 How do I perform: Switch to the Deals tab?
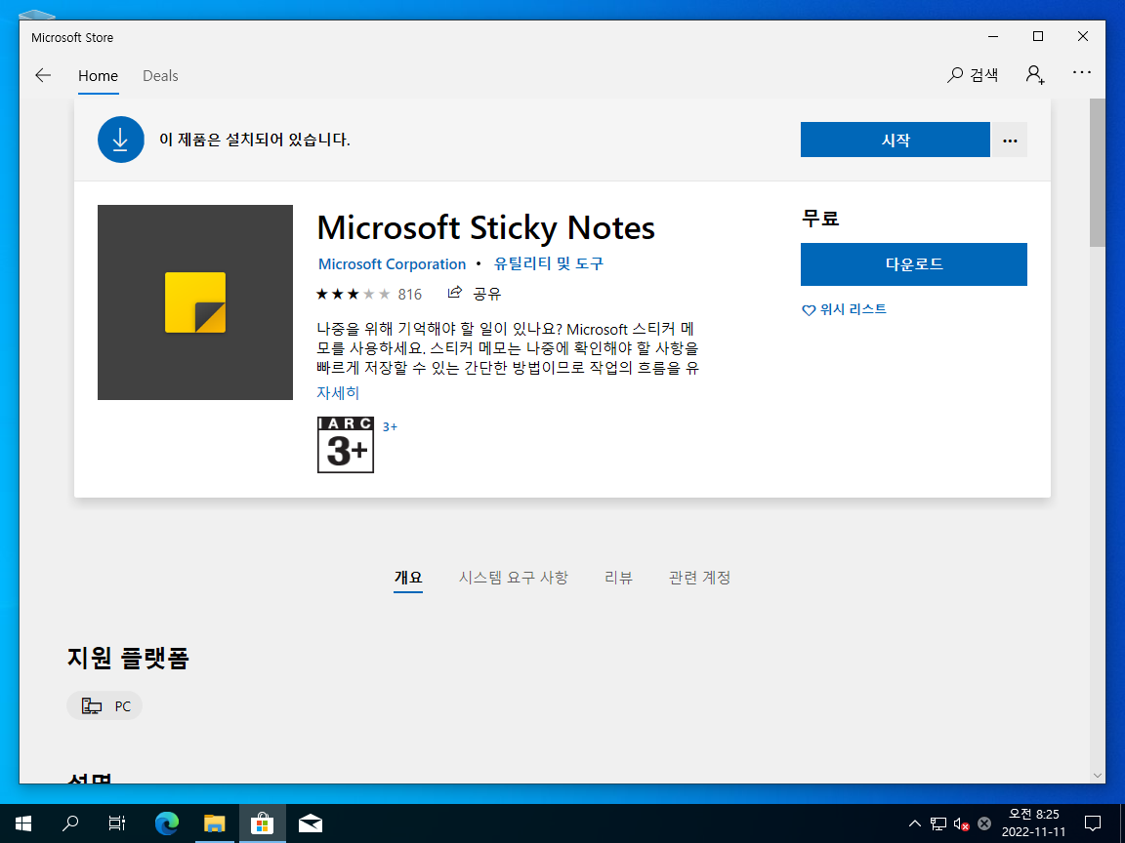(160, 76)
